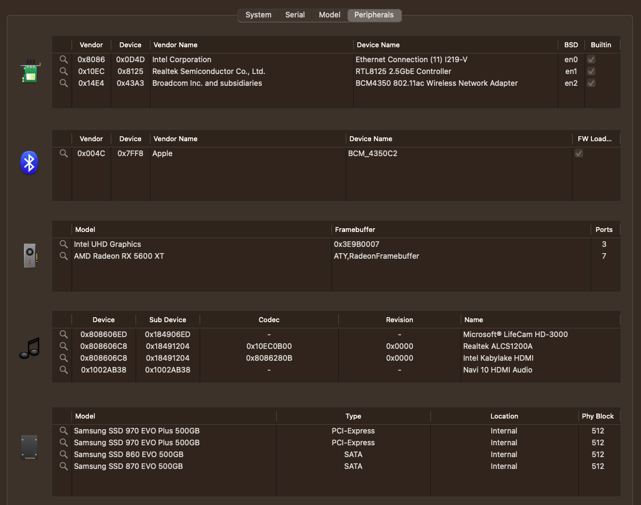Click device name BCM_4350C2
The image size is (641, 505).
(x=372, y=154)
